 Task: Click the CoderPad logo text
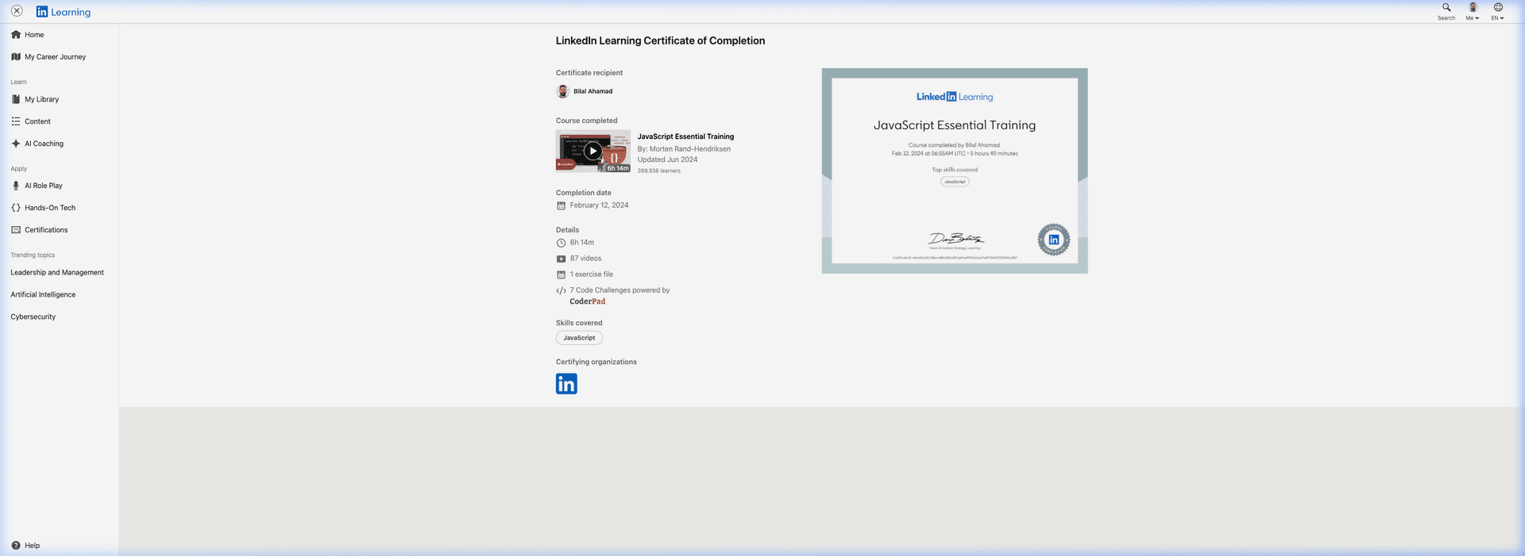click(588, 301)
